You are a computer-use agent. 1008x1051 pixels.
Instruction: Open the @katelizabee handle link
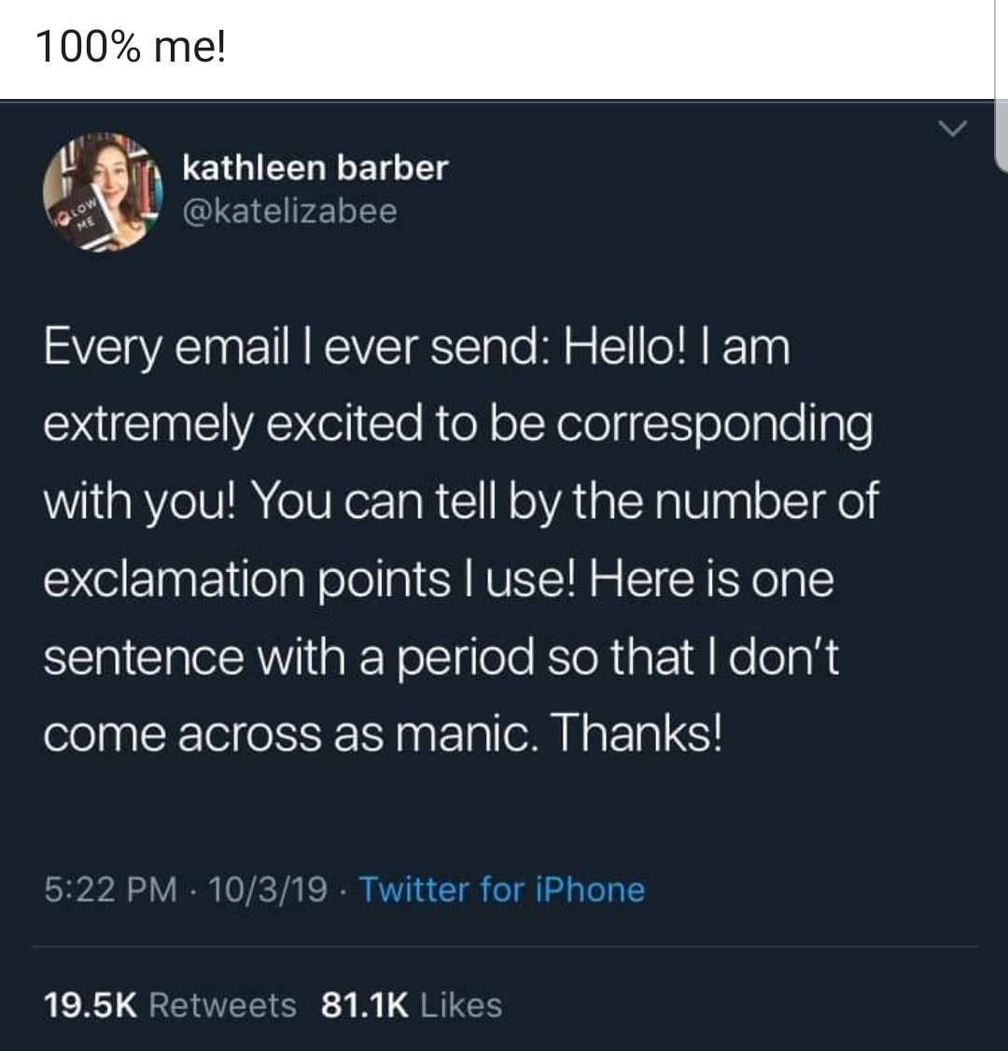[x=289, y=212]
